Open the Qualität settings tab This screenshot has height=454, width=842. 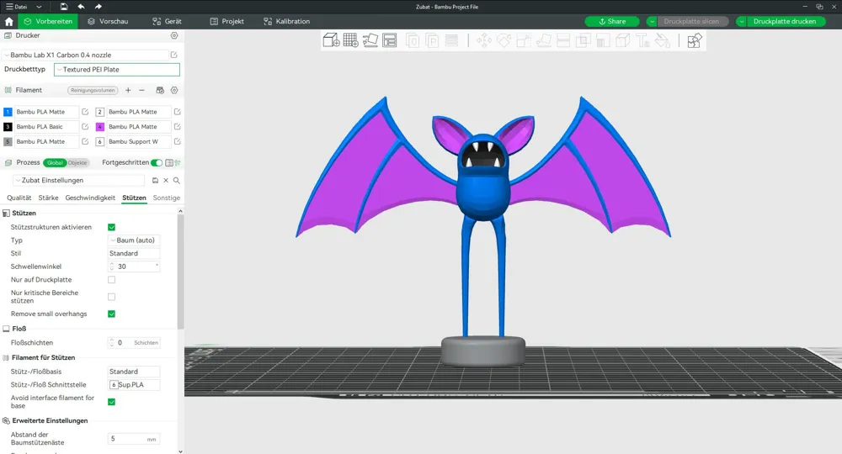tap(19, 198)
